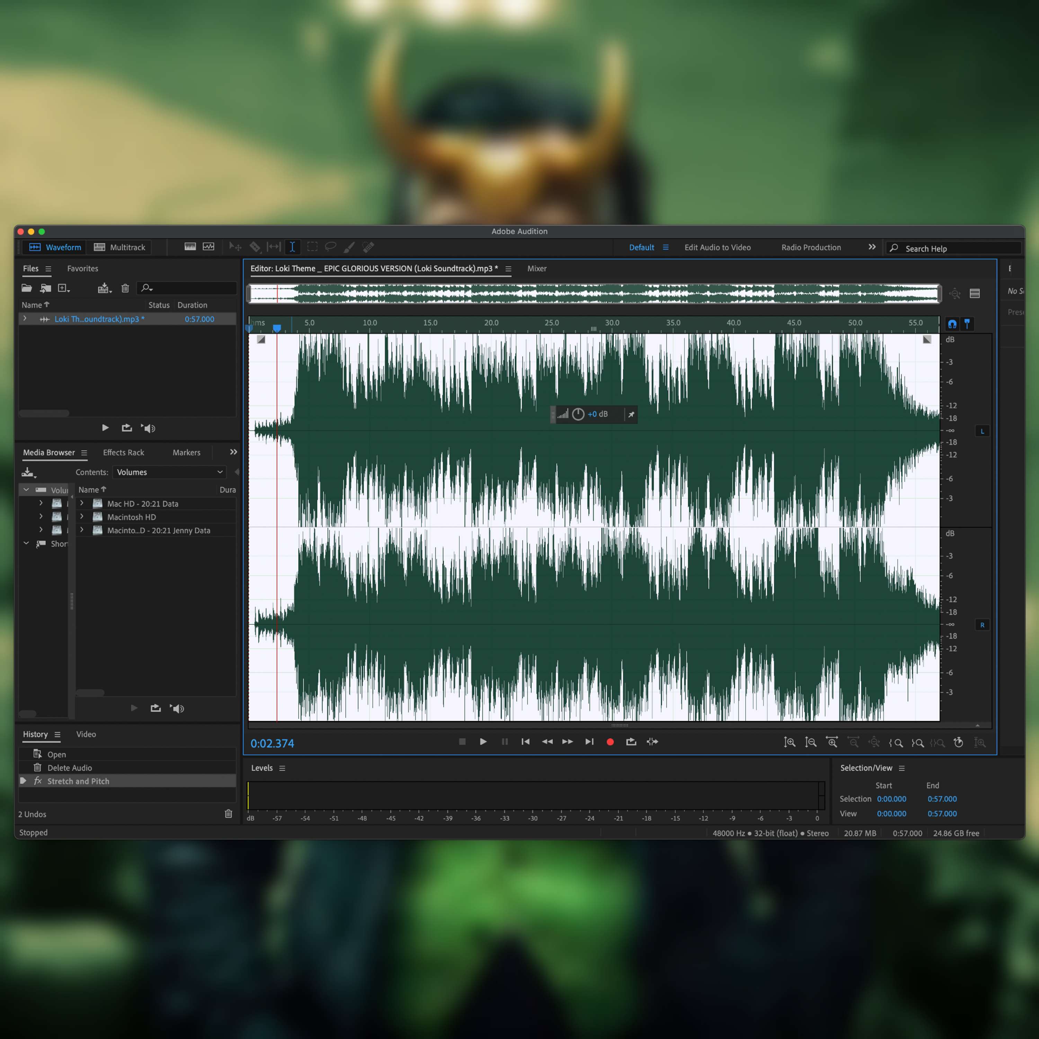Toggle loop playback in Files panel
Viewport: 1039px width, 1039px height.
[x=127, y=428]
